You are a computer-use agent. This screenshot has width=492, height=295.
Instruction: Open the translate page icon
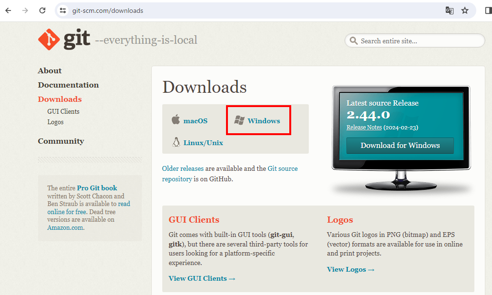pos(449,10)
